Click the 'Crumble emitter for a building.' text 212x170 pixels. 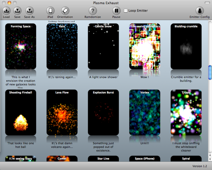point(186,79)
